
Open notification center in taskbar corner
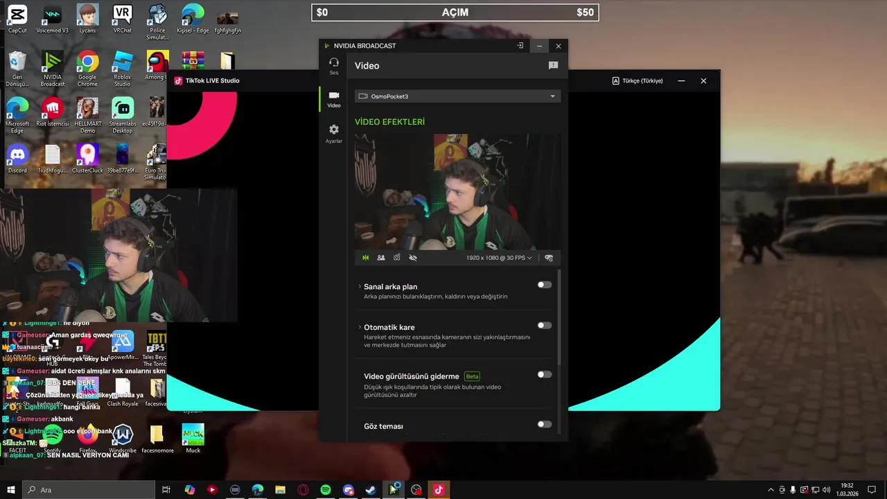coord(872,490)
